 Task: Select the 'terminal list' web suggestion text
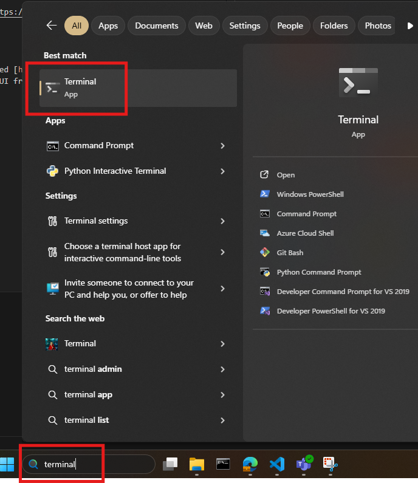(x=86, y=420)
